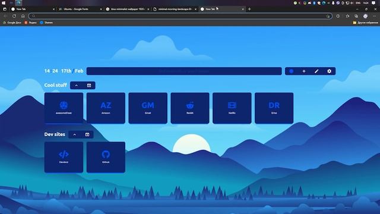Open the browser three-dots menu
The height and width of the screenshot is (214, 380).
(375, 16)
